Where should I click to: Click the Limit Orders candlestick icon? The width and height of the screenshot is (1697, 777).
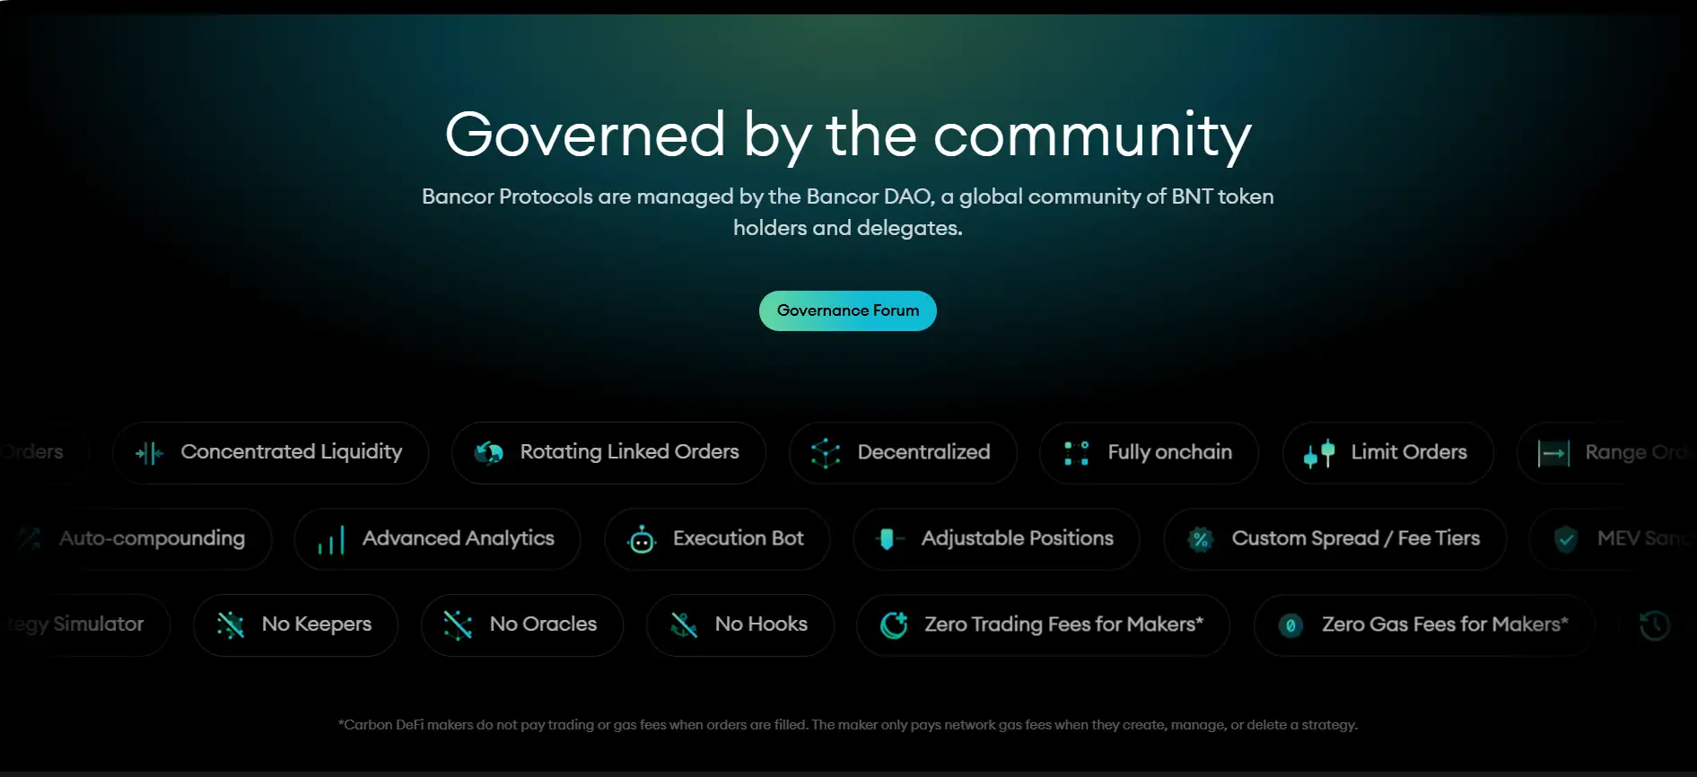(1319, 453)
